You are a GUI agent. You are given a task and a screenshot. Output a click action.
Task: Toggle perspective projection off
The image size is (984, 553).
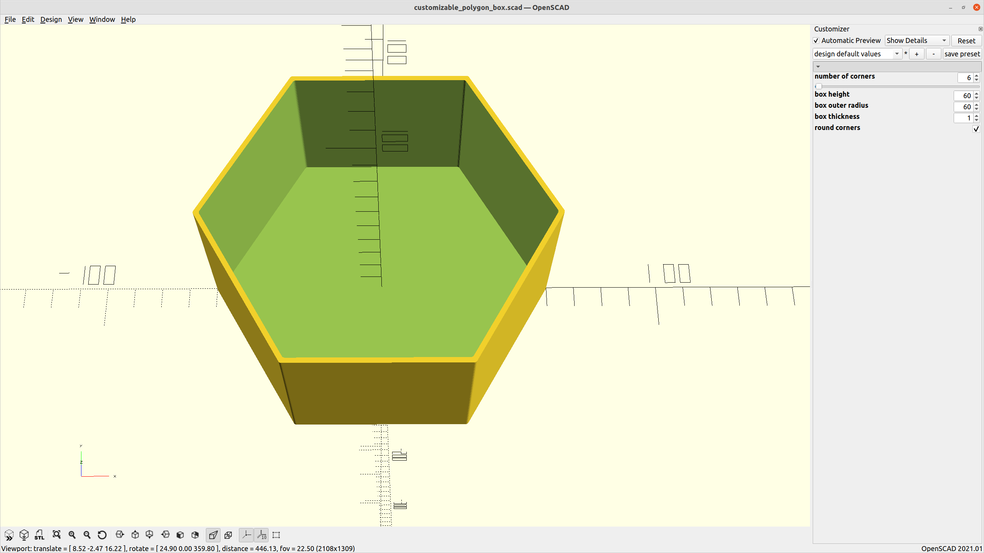coord(213,535)
